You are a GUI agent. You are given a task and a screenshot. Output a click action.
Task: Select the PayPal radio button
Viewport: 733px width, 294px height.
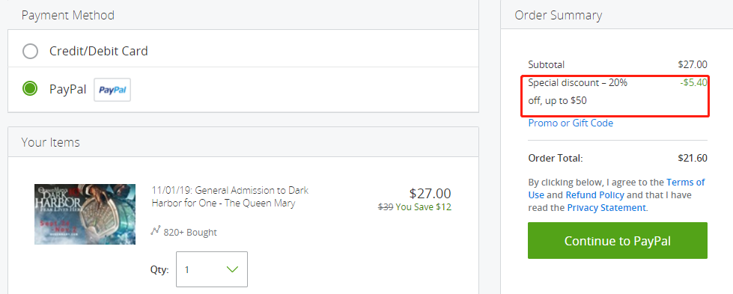[x=31, y=89]
